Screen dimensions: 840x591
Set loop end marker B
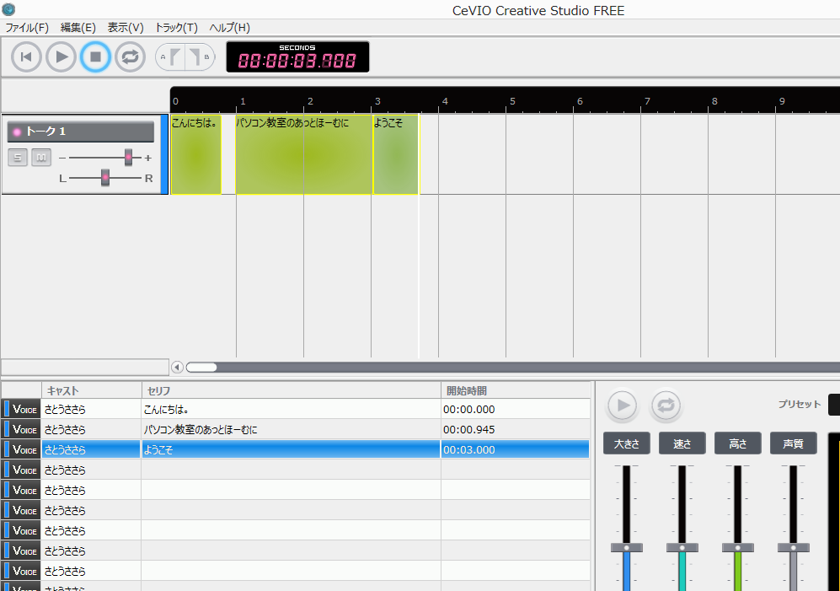[200, 56]
